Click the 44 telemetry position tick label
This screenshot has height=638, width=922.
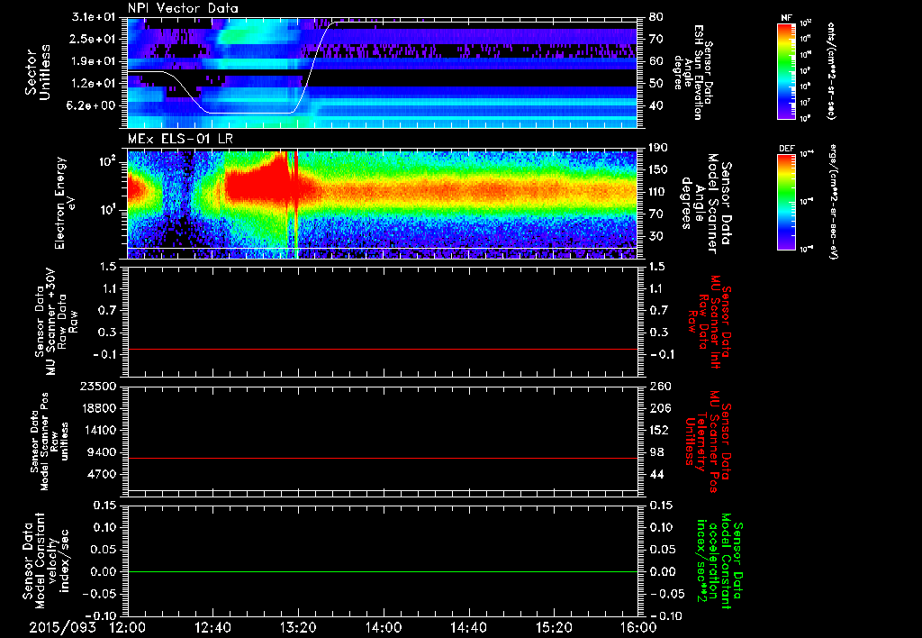point(656,474)
